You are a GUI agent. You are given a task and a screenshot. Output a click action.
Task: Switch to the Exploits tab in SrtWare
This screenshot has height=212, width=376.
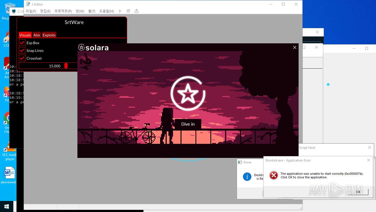49,35
